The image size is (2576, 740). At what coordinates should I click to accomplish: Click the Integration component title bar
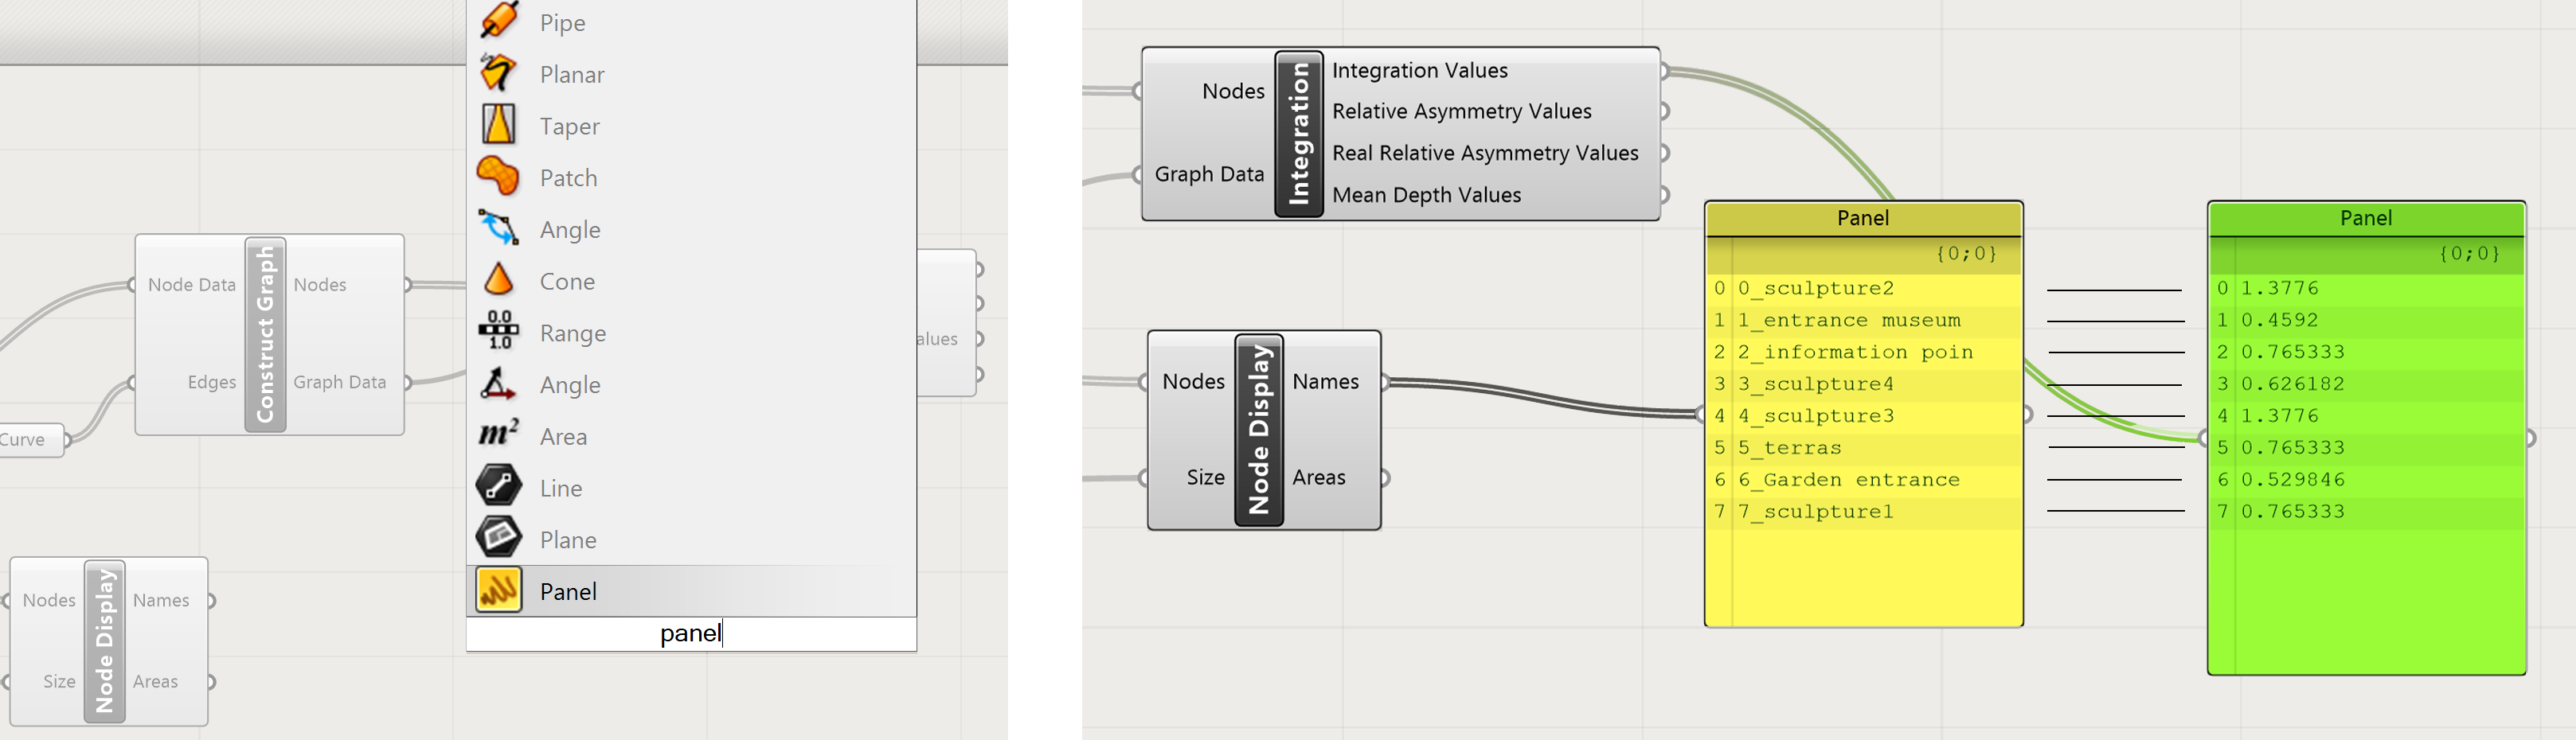pyautogui.click(x=1299, y=134)
